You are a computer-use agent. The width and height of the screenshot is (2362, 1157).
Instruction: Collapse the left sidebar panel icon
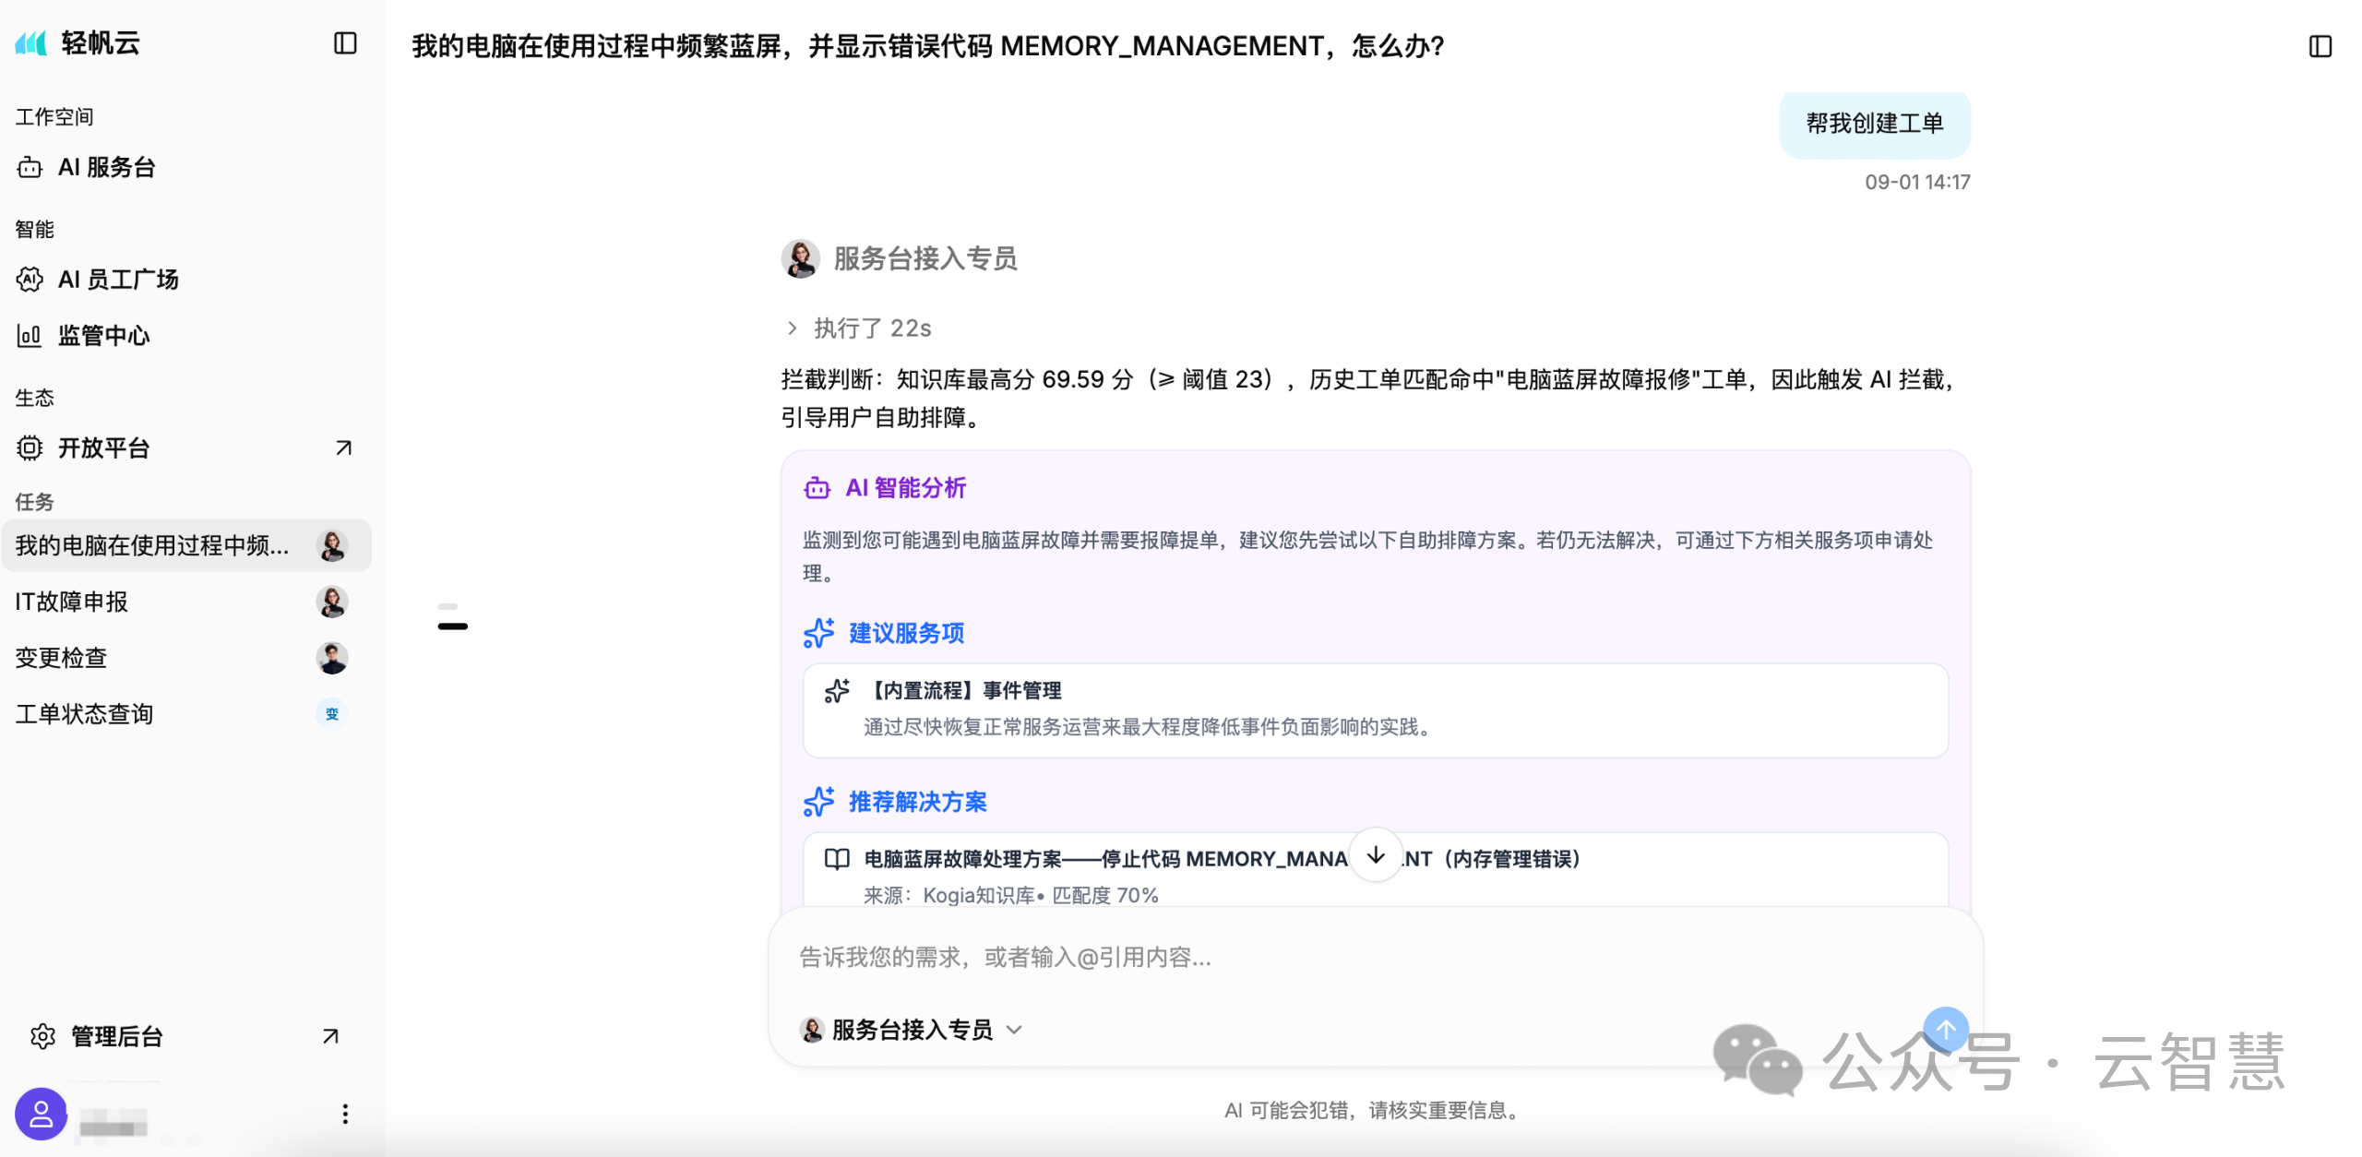point(345,43)
